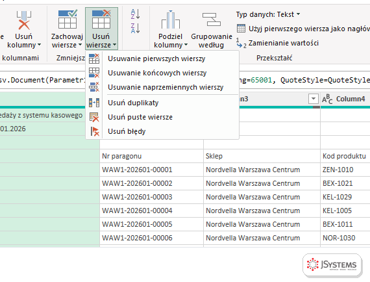Screen dimensions: 370x282
Task: Click the Zamienianie wartości button label
Action: pyautogui.click(x=284, y=43)
